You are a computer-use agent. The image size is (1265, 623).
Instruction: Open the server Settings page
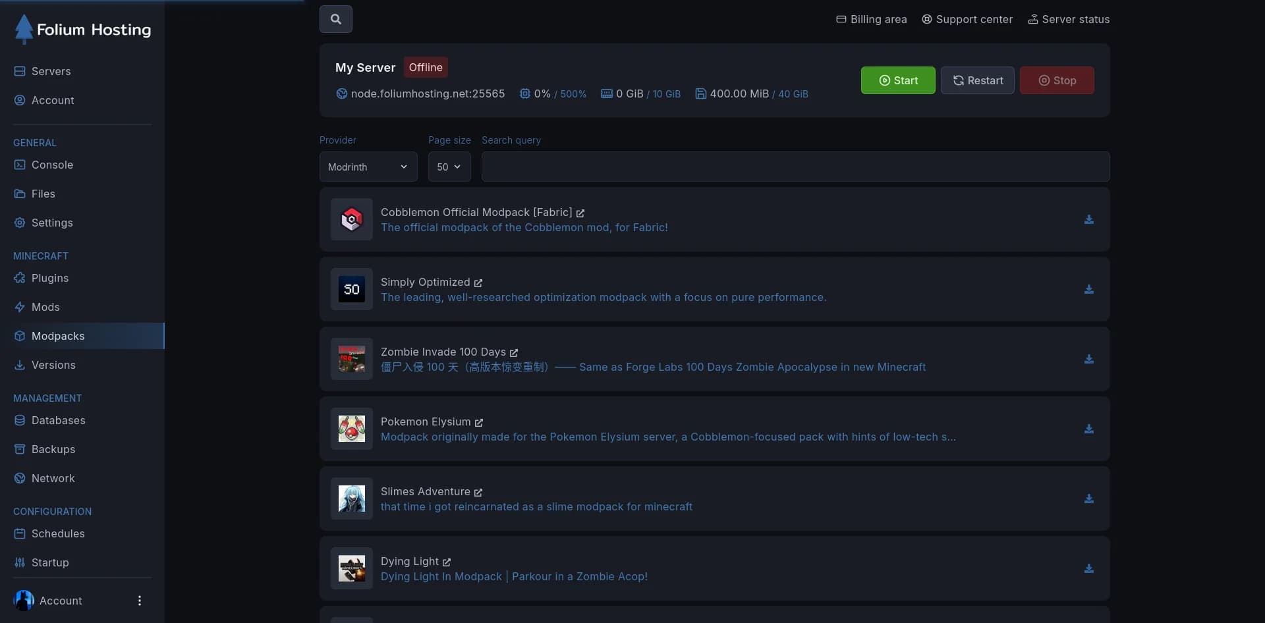pos(82,223)
